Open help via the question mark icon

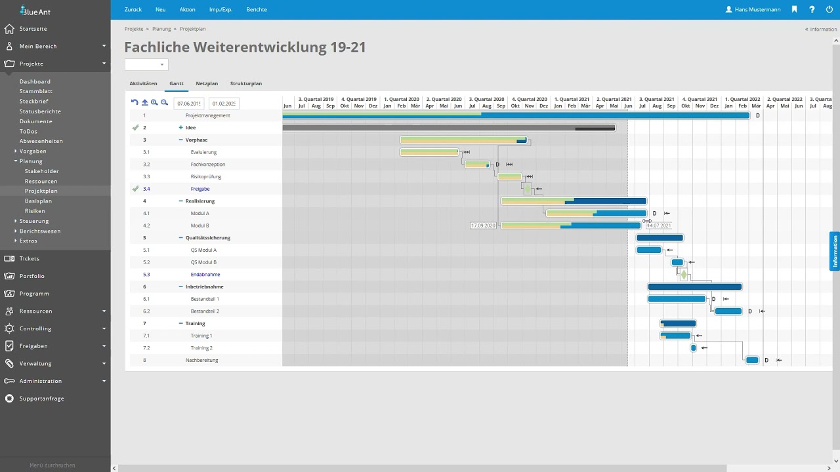812,10
